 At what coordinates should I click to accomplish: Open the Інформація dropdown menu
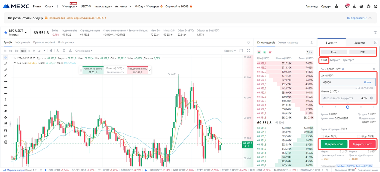pos(103,6)
